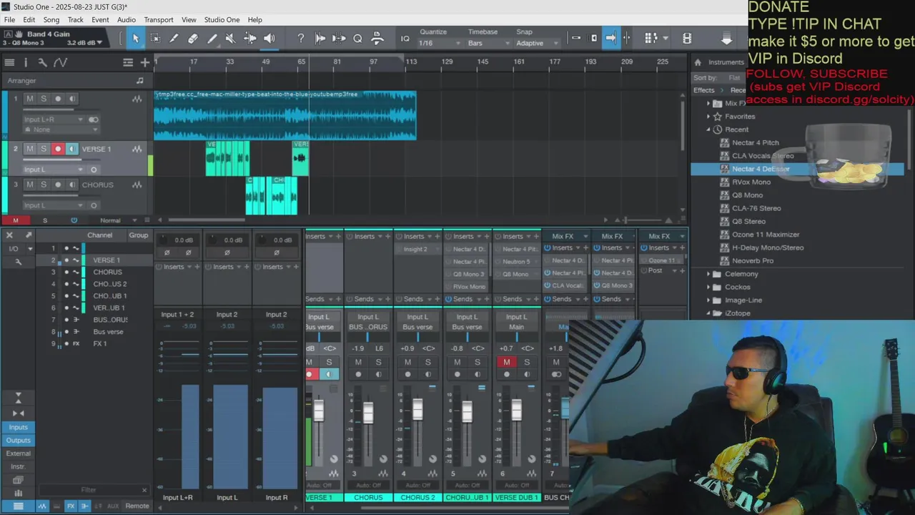
Task: Select 'CLA-76 Stereo' in Recent effects
Action: coord(756,208)
